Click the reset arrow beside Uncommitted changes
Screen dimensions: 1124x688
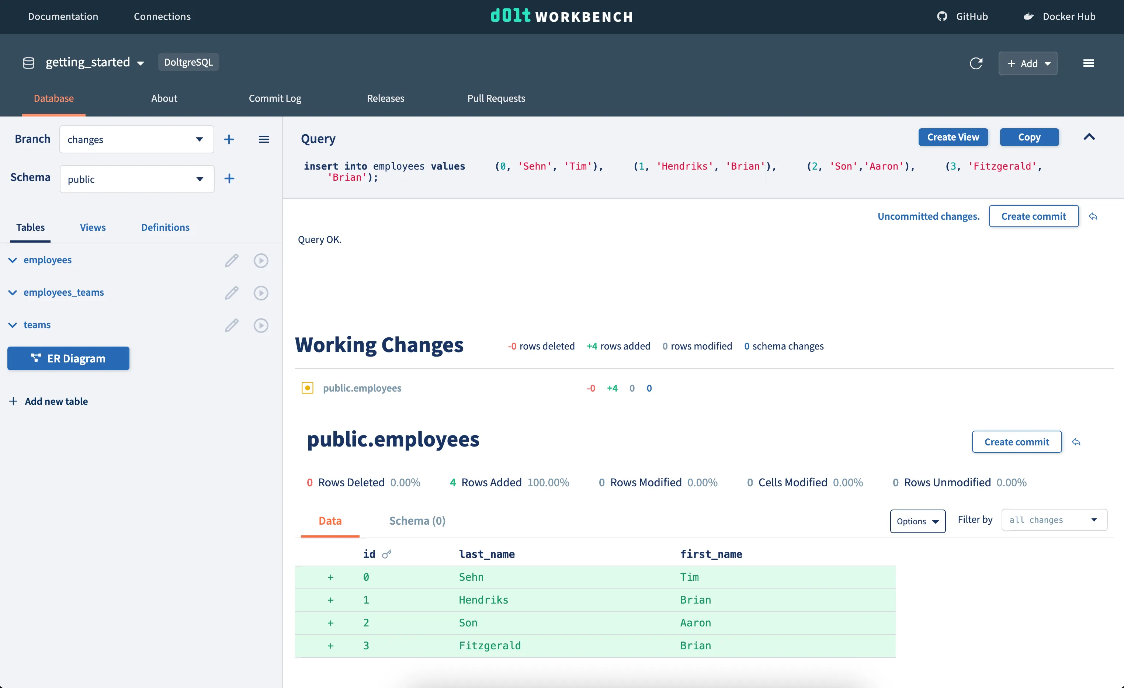[x=1093, y=216]
